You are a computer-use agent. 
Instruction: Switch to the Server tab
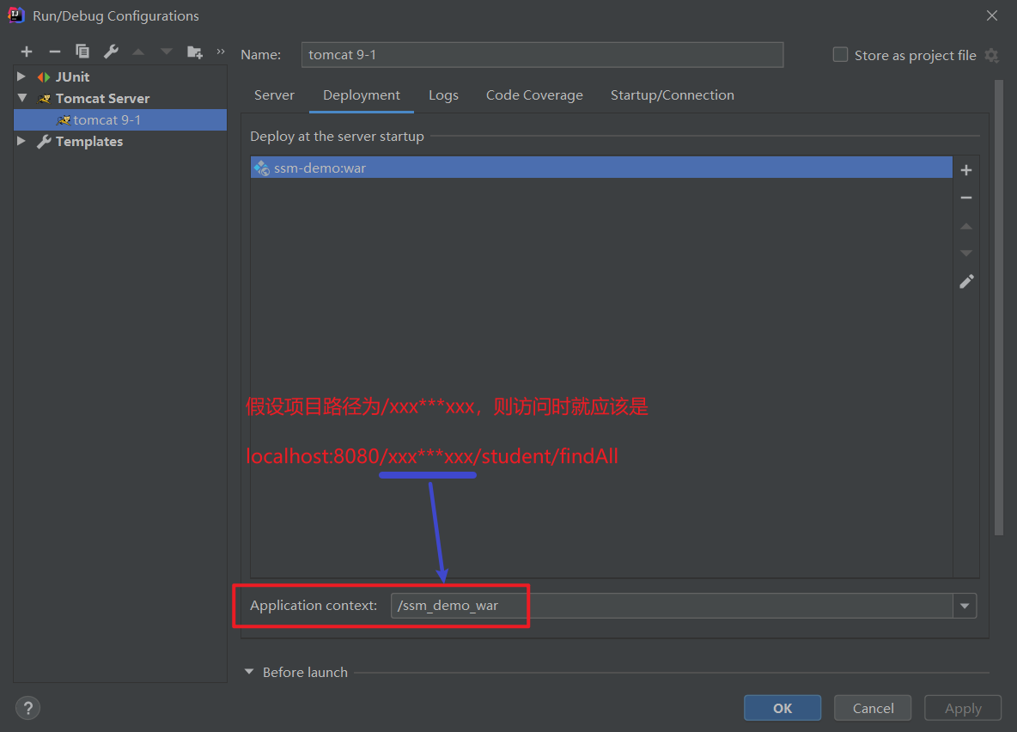(274, 95)
